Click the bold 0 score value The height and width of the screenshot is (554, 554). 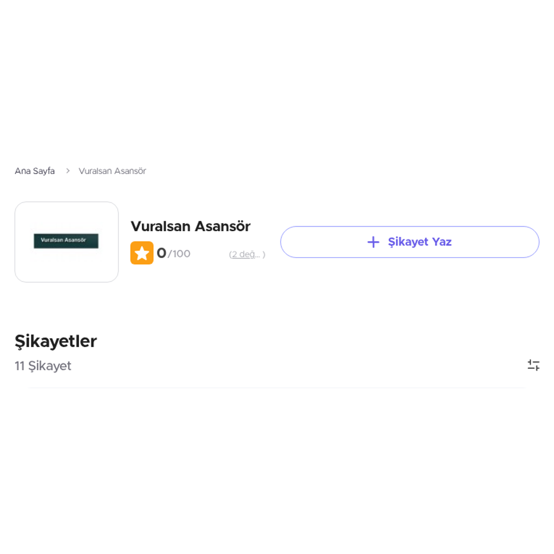[x=161, y=253]
